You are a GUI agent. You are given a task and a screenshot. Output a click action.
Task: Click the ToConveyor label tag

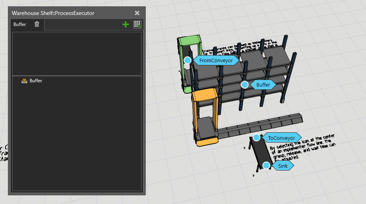point(281,138)
